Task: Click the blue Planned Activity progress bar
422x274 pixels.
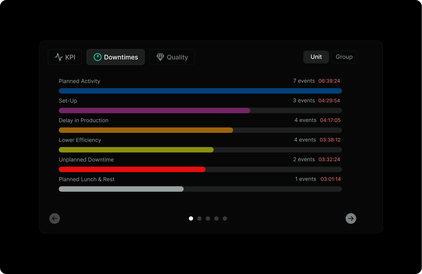Action: pyautogui.click(x=200, y=91)
